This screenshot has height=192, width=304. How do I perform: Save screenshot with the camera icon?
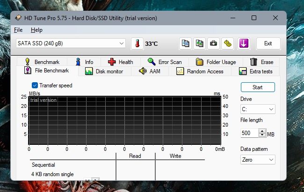[213, 43]
